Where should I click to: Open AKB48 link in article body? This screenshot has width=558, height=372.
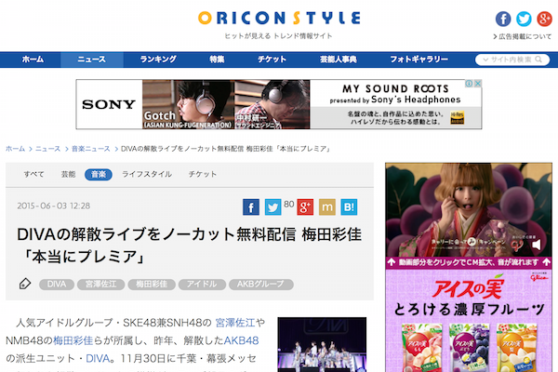pos(241,340)
